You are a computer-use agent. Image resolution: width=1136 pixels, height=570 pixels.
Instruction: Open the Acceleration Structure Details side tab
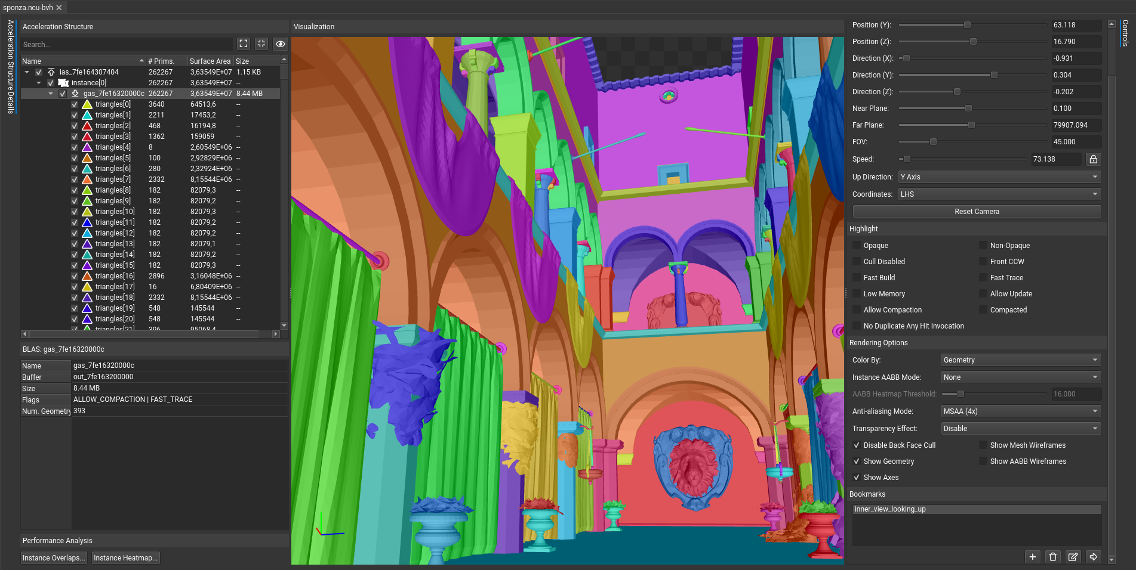[11, 66]
